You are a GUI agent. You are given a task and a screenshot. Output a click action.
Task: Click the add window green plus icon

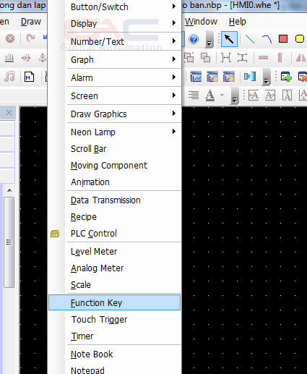pyautogui.click(x=286, y=77)
